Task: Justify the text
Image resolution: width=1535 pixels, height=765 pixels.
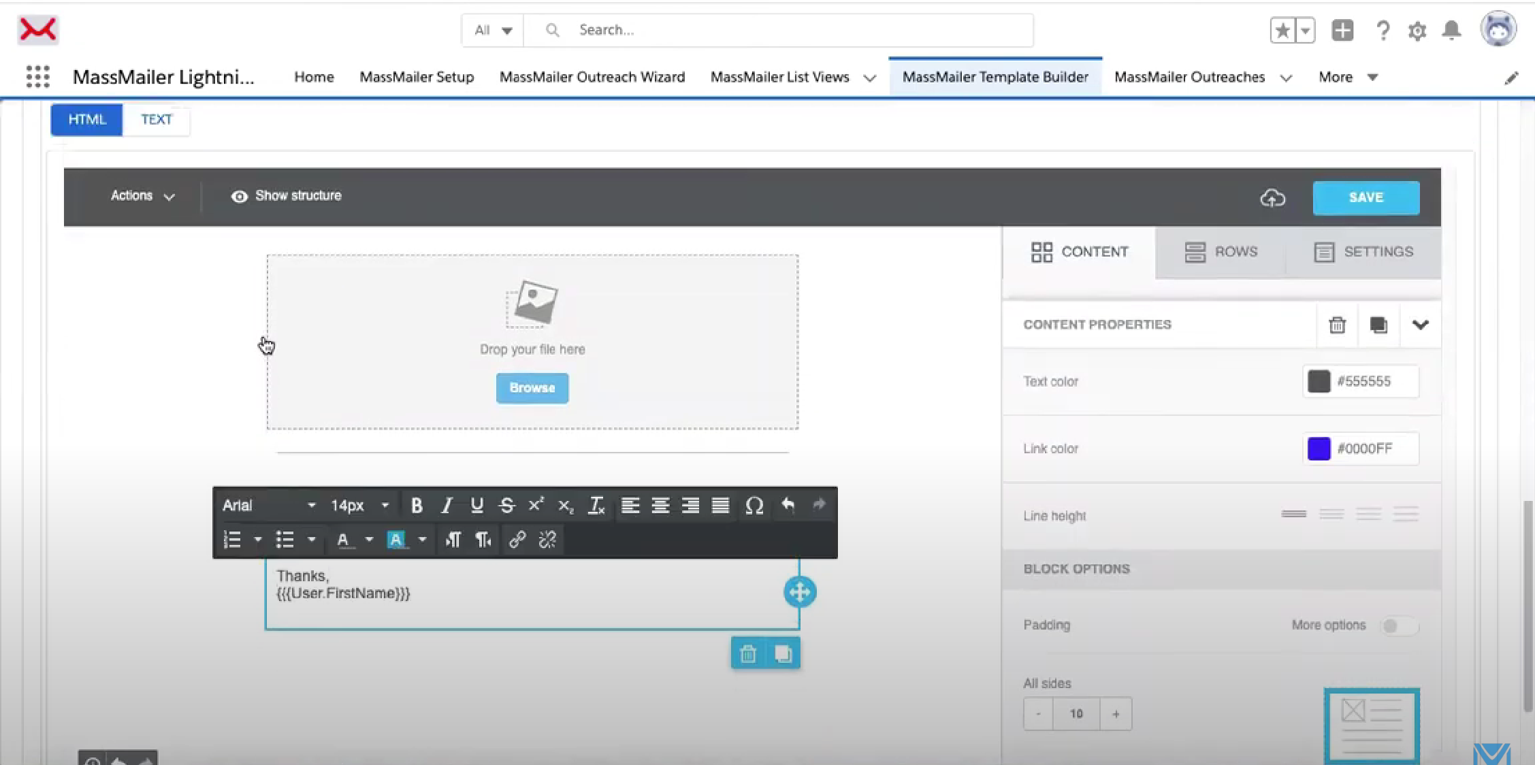Action: click(x=720, y=506)
